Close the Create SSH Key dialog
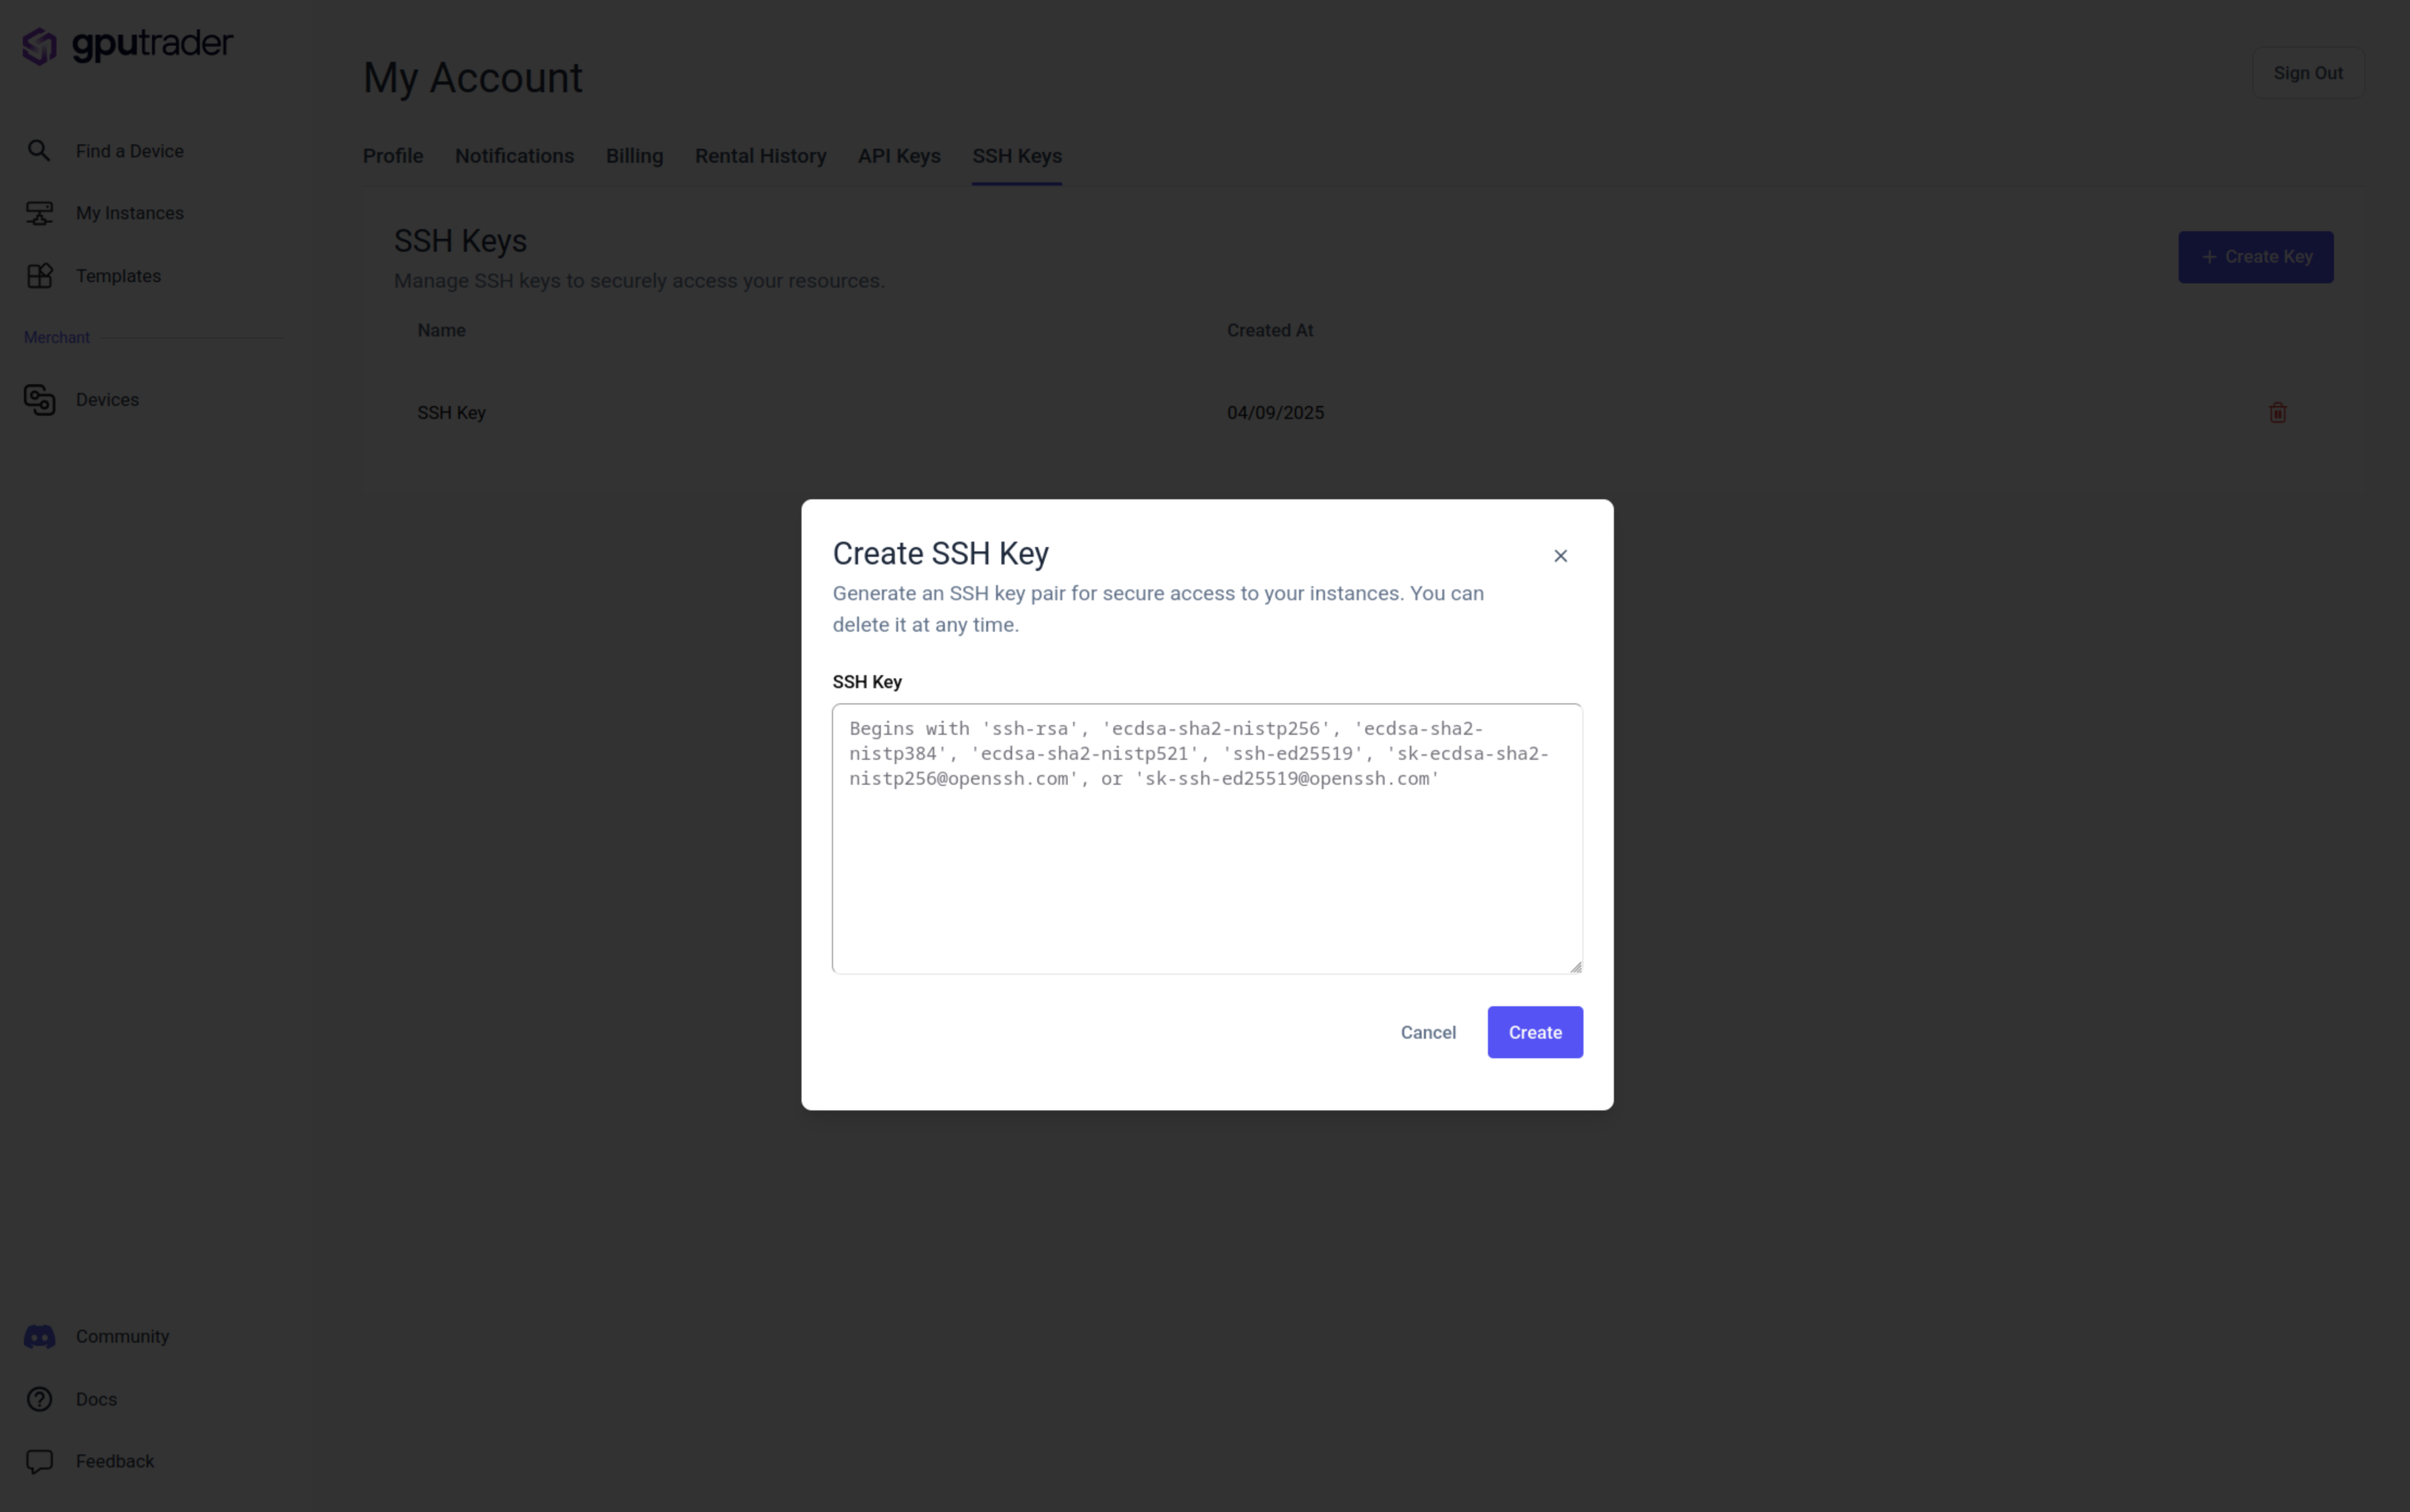The height and width of the screenshot is (1512, 2410). 1560,556
